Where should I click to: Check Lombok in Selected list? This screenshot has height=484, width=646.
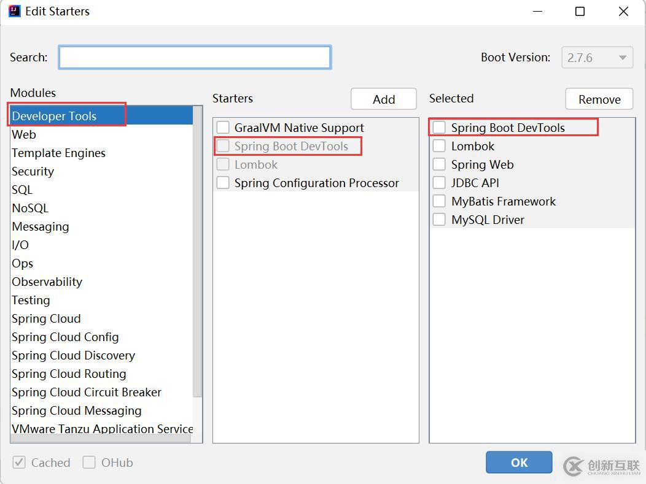point(439,146)
